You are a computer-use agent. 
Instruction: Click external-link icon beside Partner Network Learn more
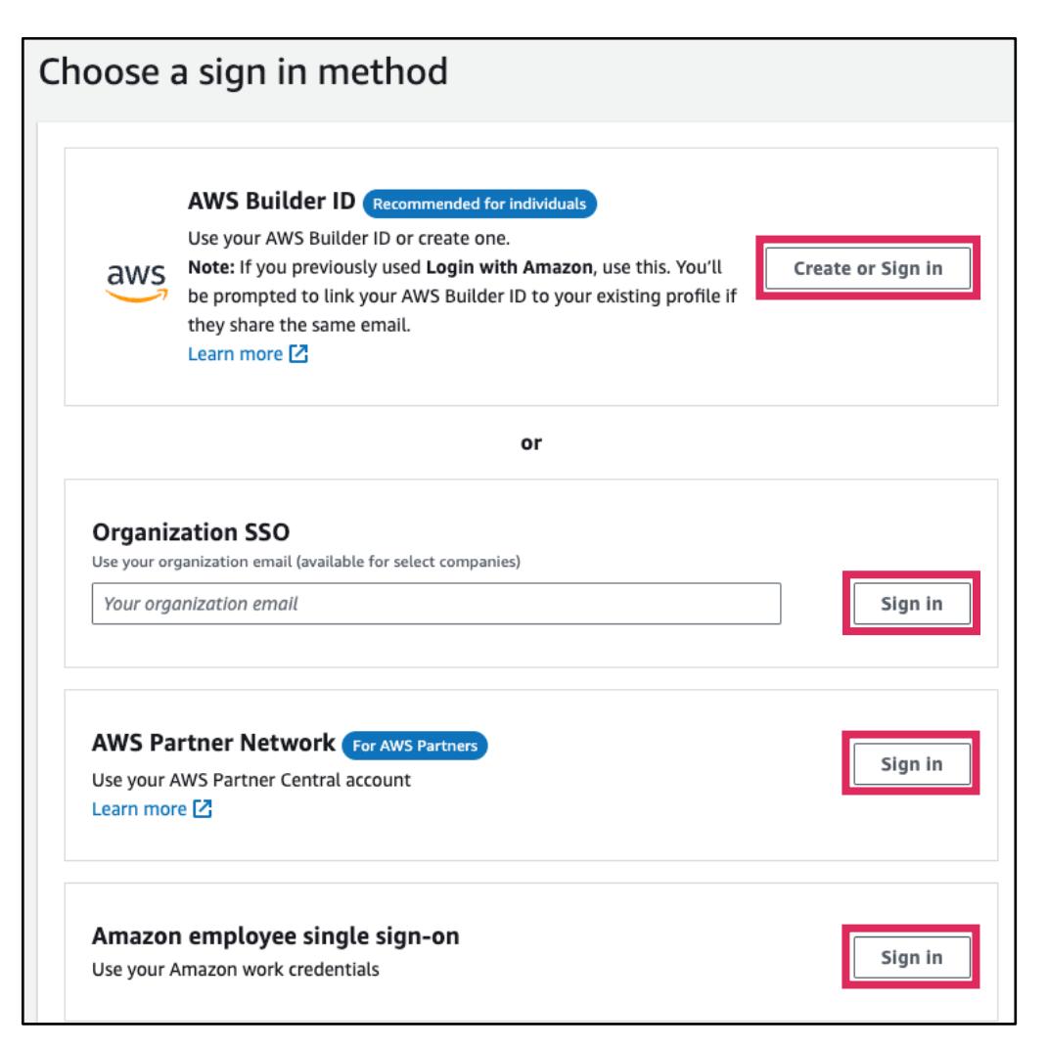(x=204, y=809)
